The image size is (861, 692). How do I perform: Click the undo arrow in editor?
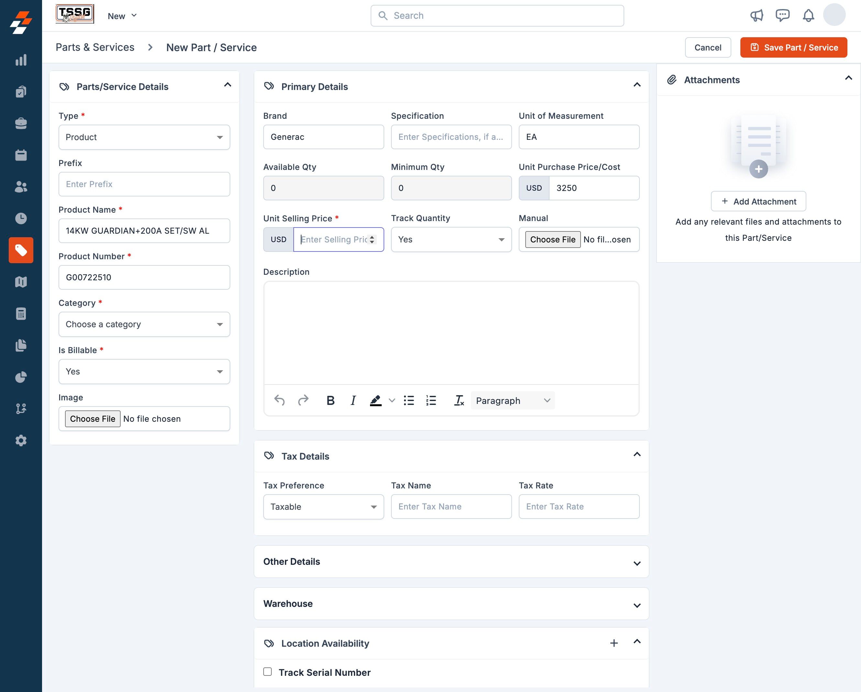coord(279,400)
